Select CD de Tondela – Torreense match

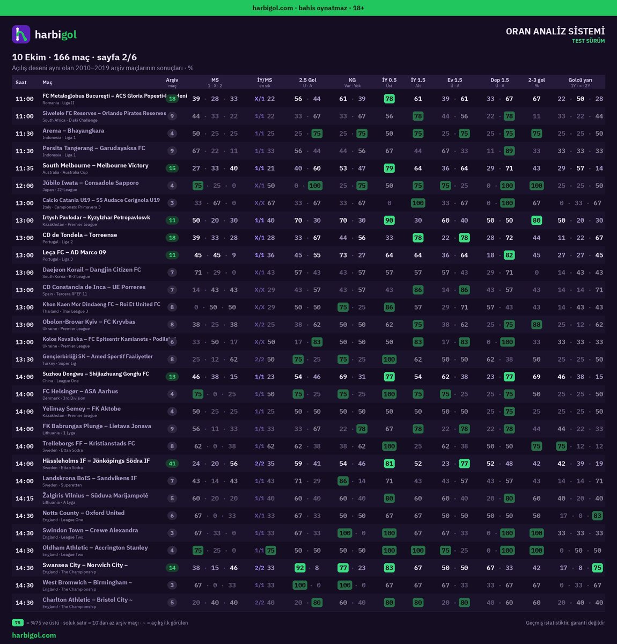point(308,238)
